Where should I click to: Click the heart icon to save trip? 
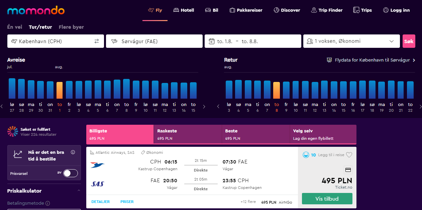coord(349,155)
